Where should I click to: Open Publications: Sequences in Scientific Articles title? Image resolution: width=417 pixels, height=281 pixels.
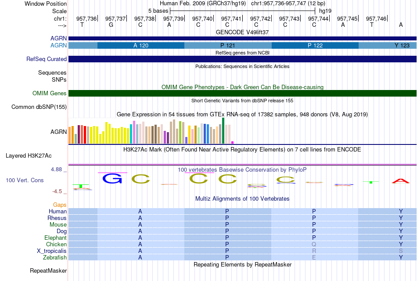click(x=242, y=66)
